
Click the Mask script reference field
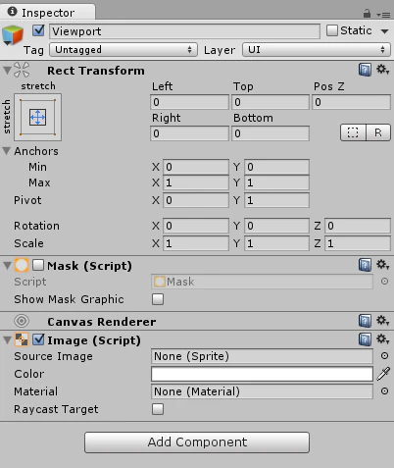[x=262, y=282]
